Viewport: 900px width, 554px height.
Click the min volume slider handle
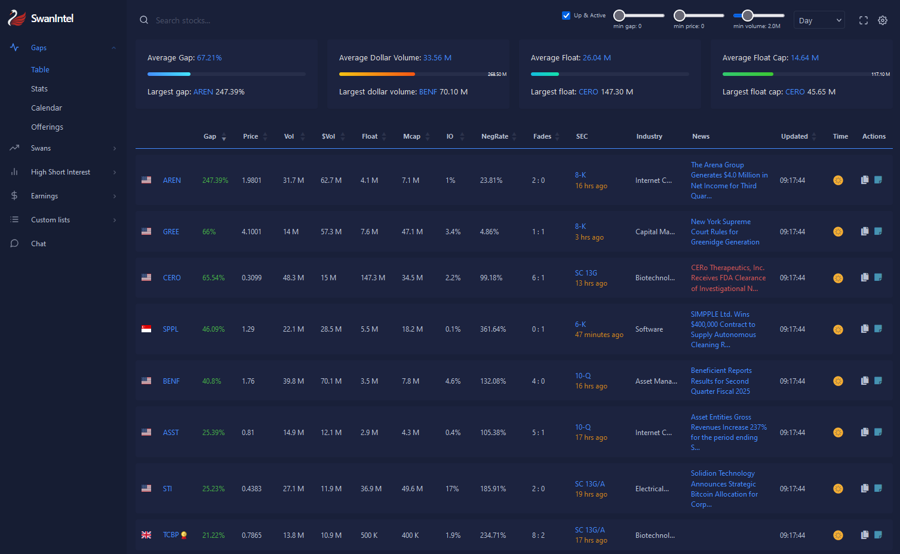click(747, 16)
